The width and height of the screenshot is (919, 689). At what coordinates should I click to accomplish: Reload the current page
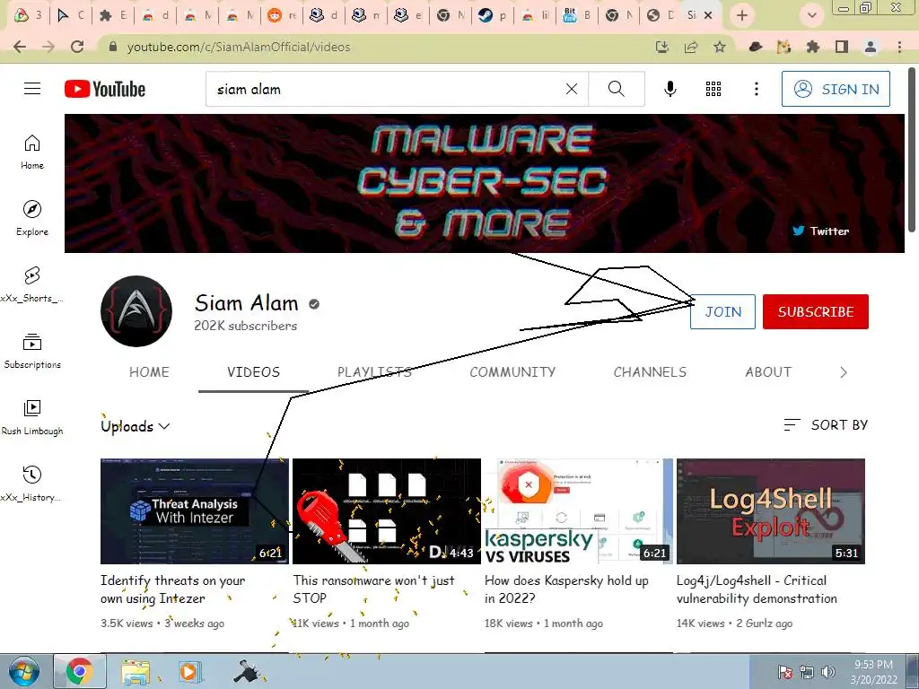pos(77,47)
